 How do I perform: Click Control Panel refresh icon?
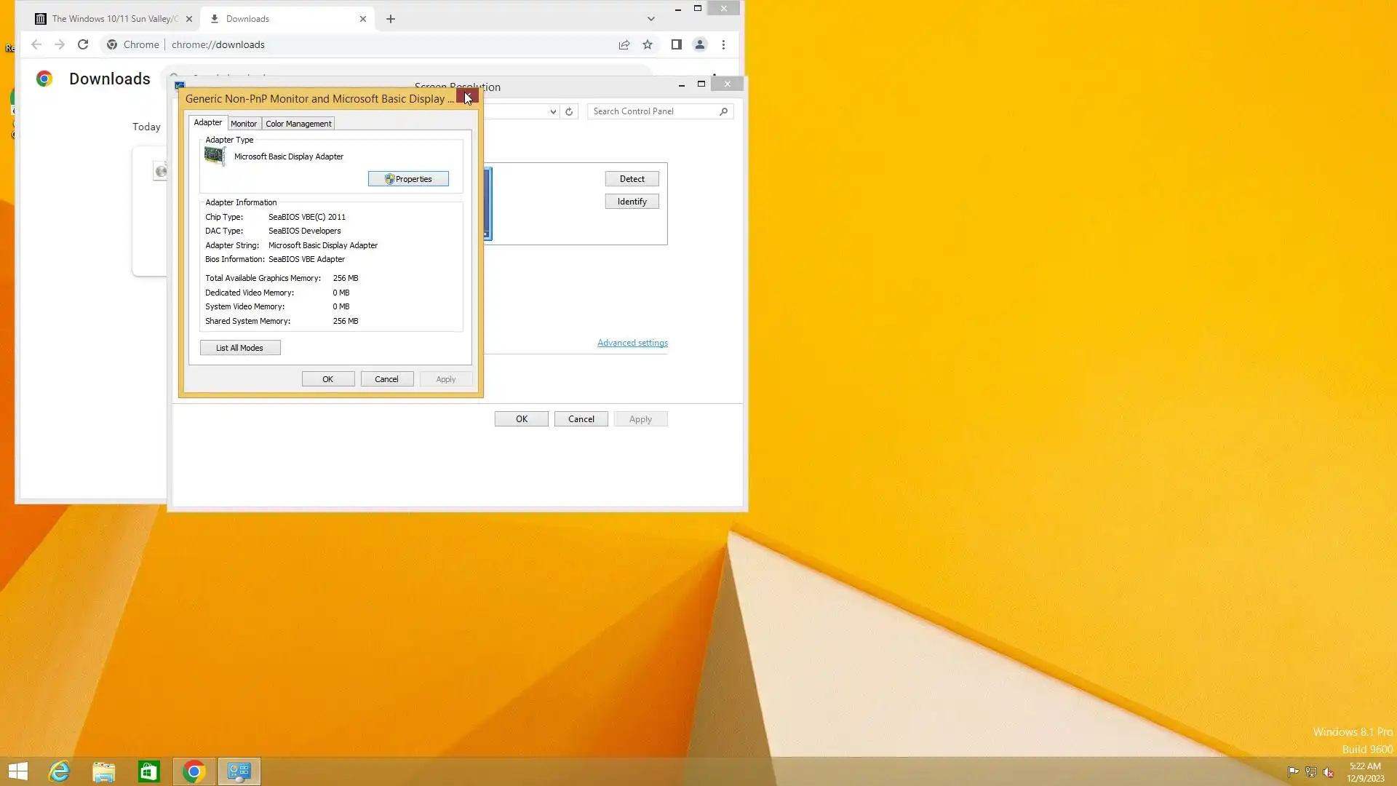[569, 111]
